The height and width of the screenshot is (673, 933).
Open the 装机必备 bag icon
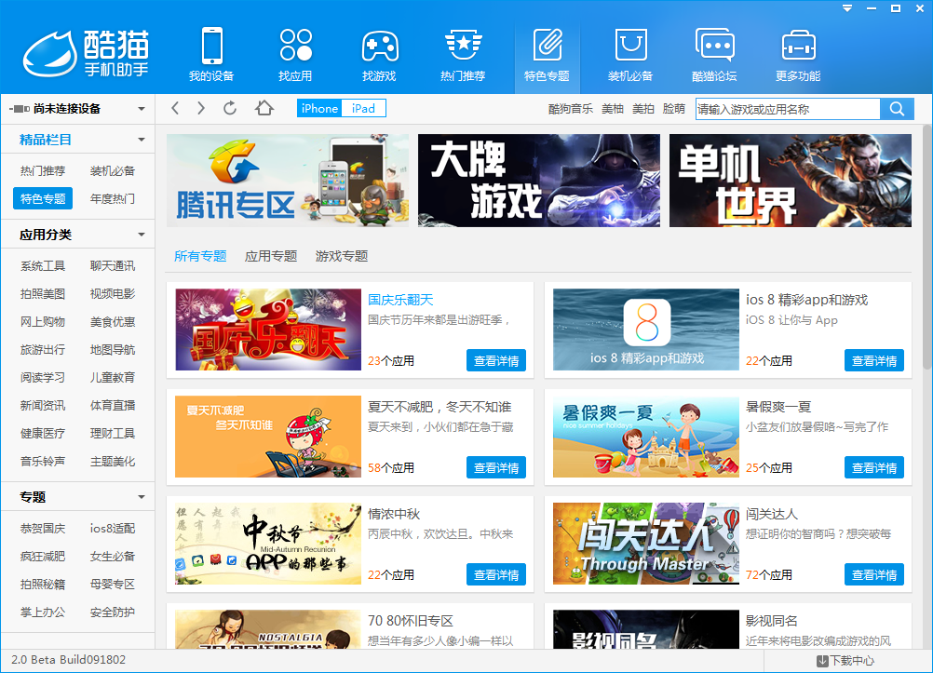(630, 45)
